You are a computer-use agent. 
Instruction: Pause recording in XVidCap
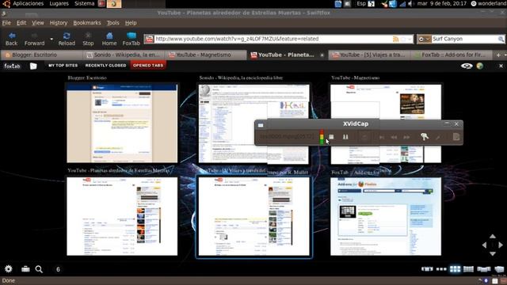(x=345, y=137)
